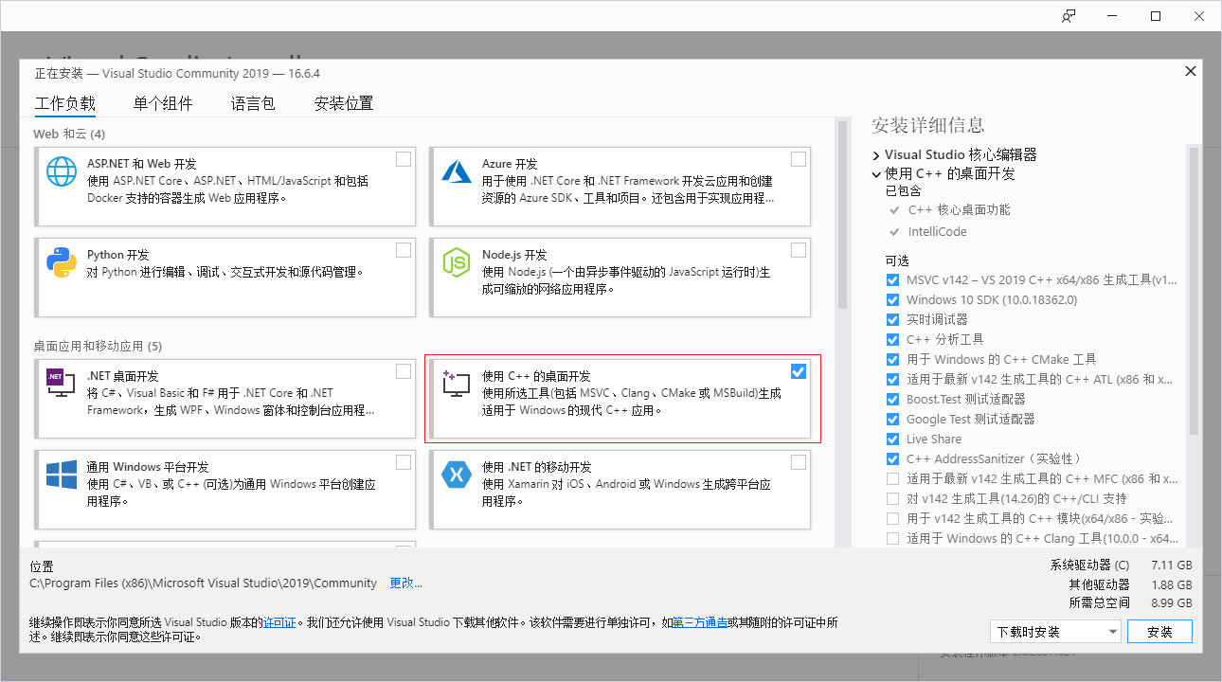Check the C++ MFC for v142 option
Screen dimensions: 1222x682
click(x=892, y=479)
